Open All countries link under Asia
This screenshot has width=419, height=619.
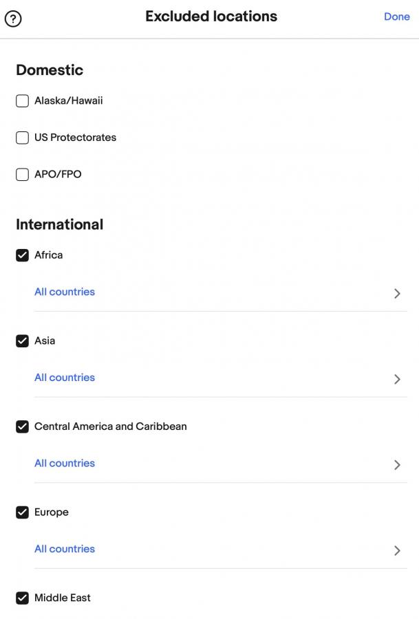coord(65,378)
